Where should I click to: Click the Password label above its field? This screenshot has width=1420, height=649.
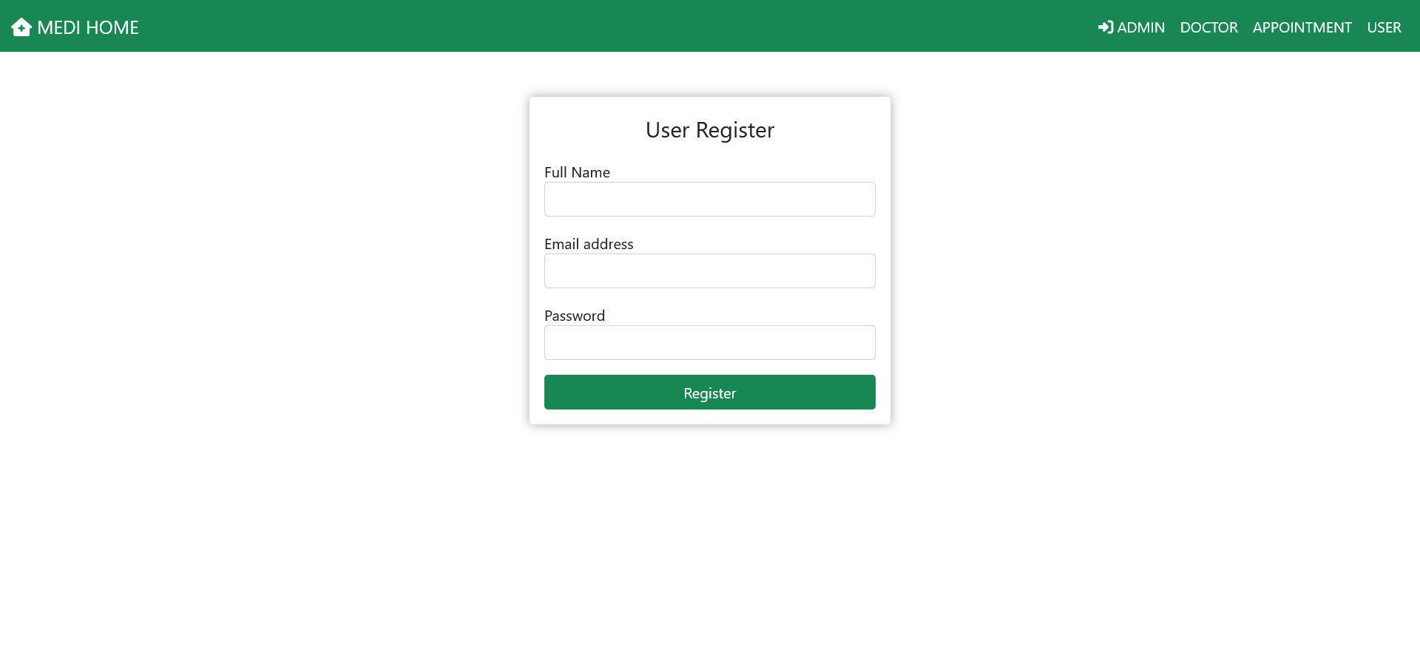[x=575, y=316]
